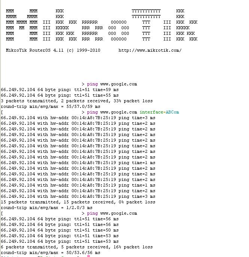Click the http://www.mikrotik.com/ URL
The image size is (249, 257).
(x=150, y=50)
